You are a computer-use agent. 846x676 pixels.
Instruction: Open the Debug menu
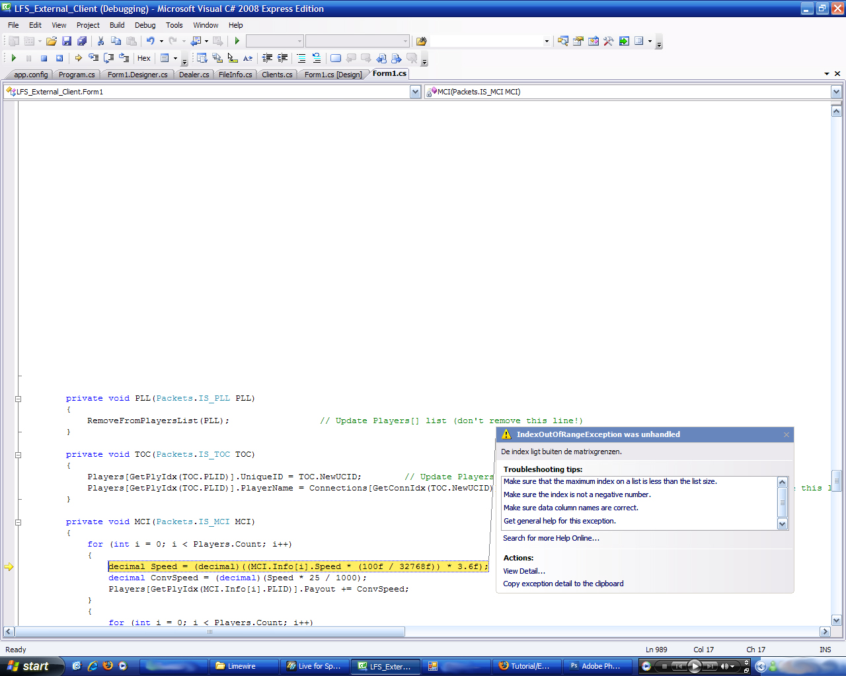pos(145,25)
